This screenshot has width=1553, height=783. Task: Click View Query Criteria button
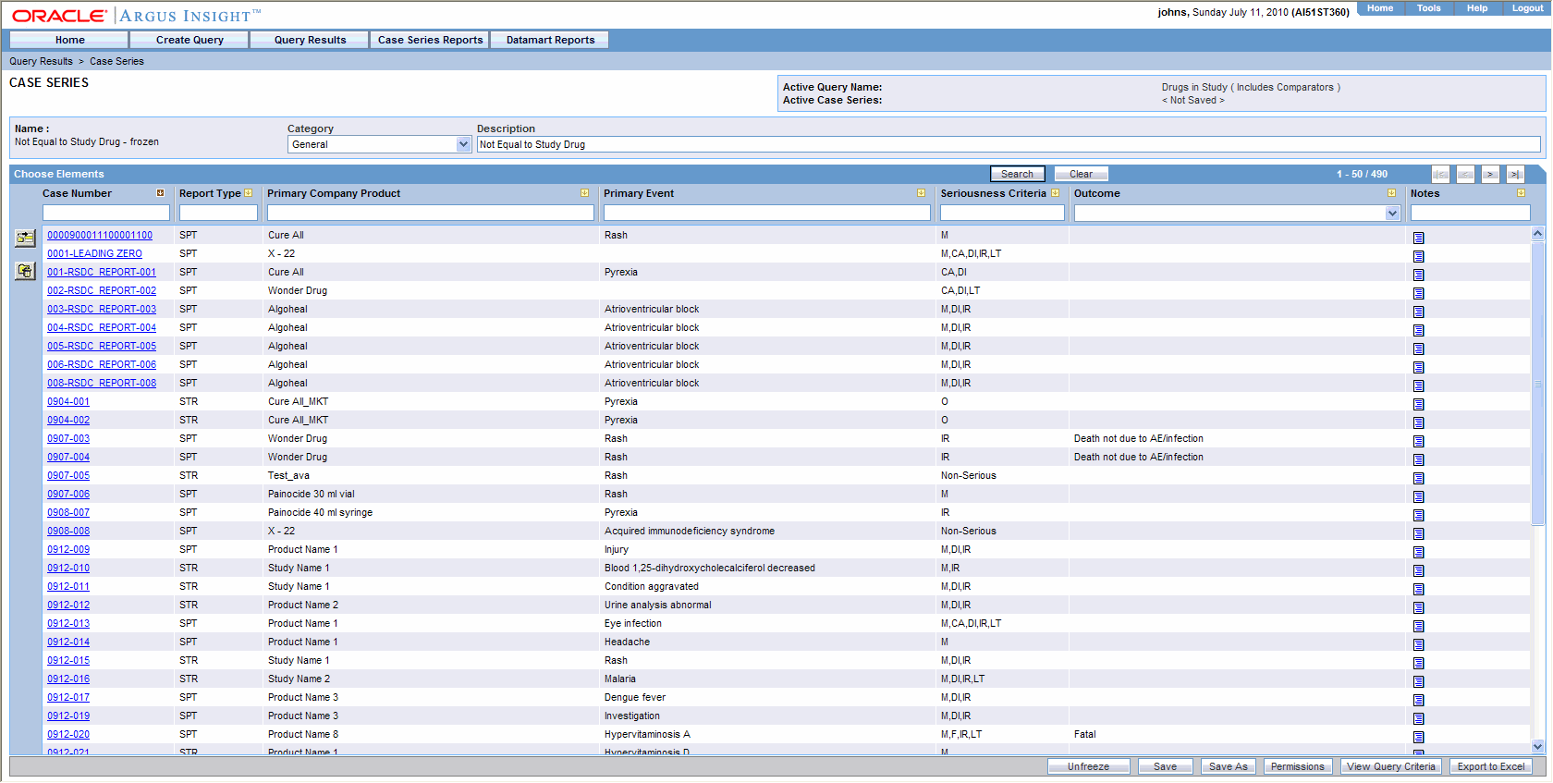1390,766
